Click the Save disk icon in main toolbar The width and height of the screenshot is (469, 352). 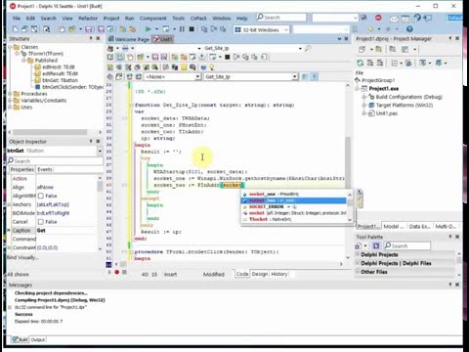(88, 29)
